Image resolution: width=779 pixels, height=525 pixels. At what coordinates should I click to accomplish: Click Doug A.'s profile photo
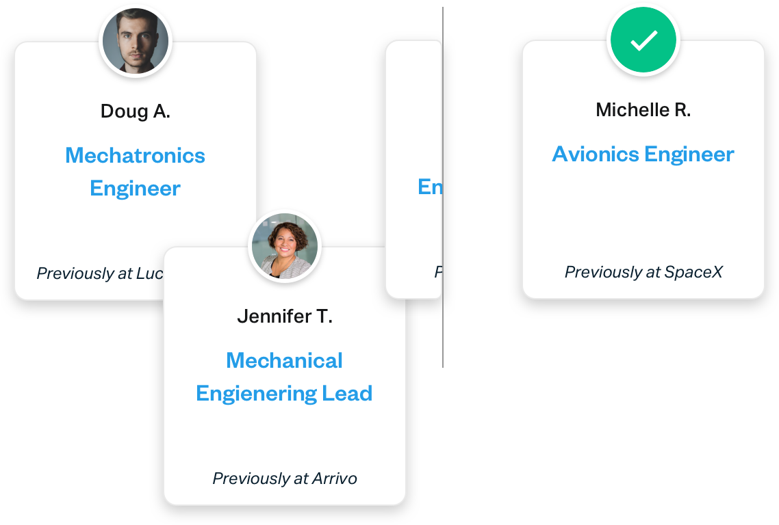click(x=135, y=41)
